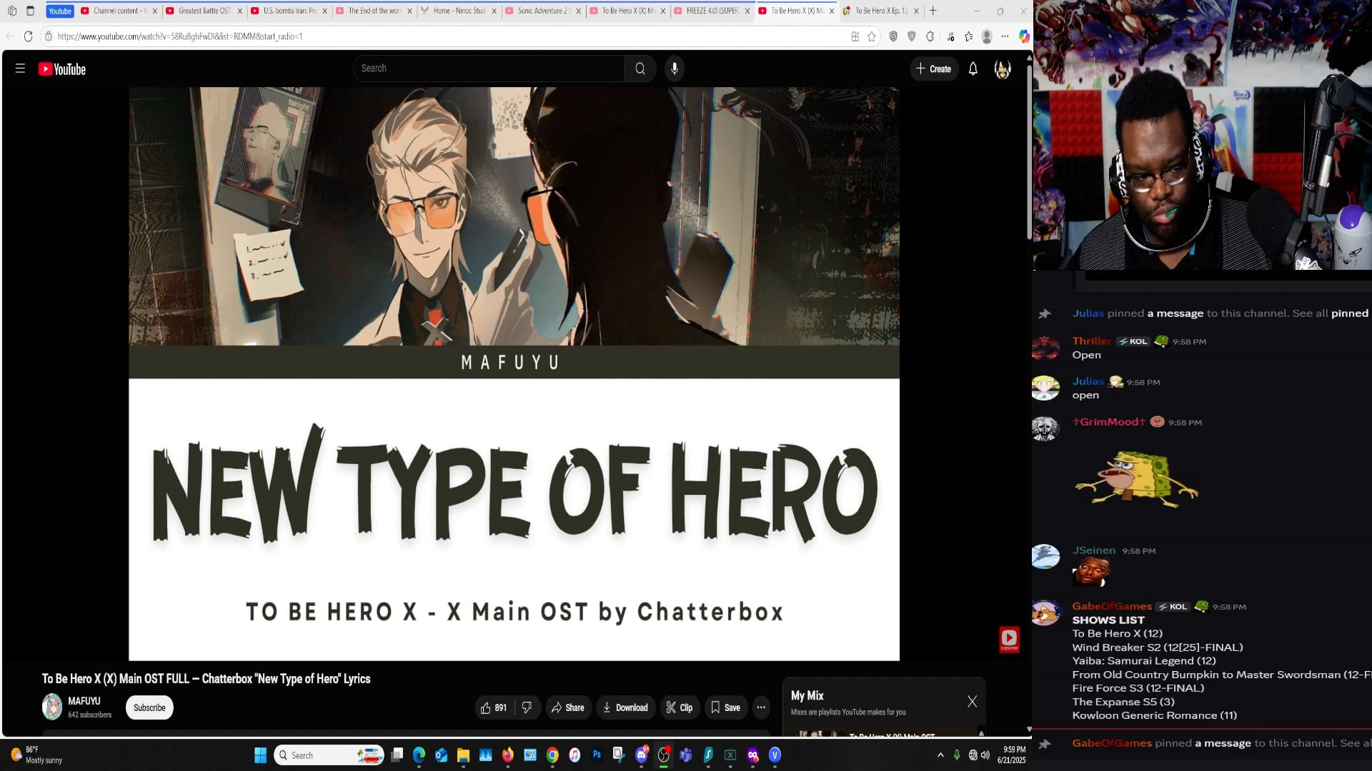Open Photoshop from the taskbar

(x=597, y=755)
